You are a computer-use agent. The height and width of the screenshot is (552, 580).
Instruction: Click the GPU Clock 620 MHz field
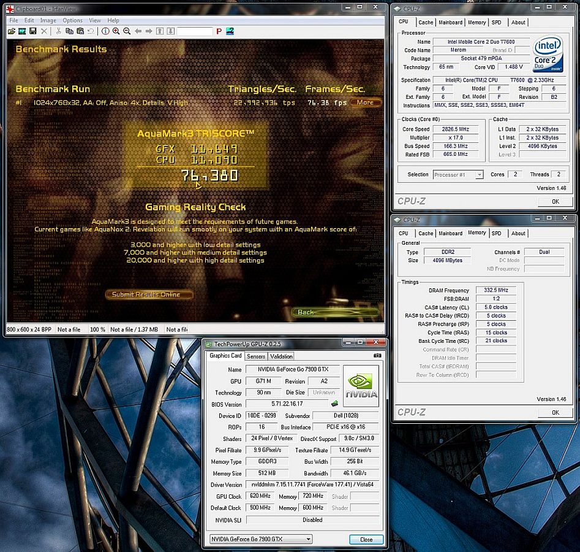click(260, 496)
